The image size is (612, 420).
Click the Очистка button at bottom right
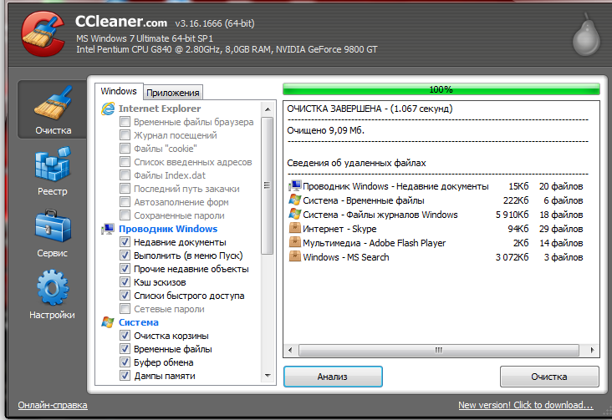pyautogui.click(x=549, y=377)
